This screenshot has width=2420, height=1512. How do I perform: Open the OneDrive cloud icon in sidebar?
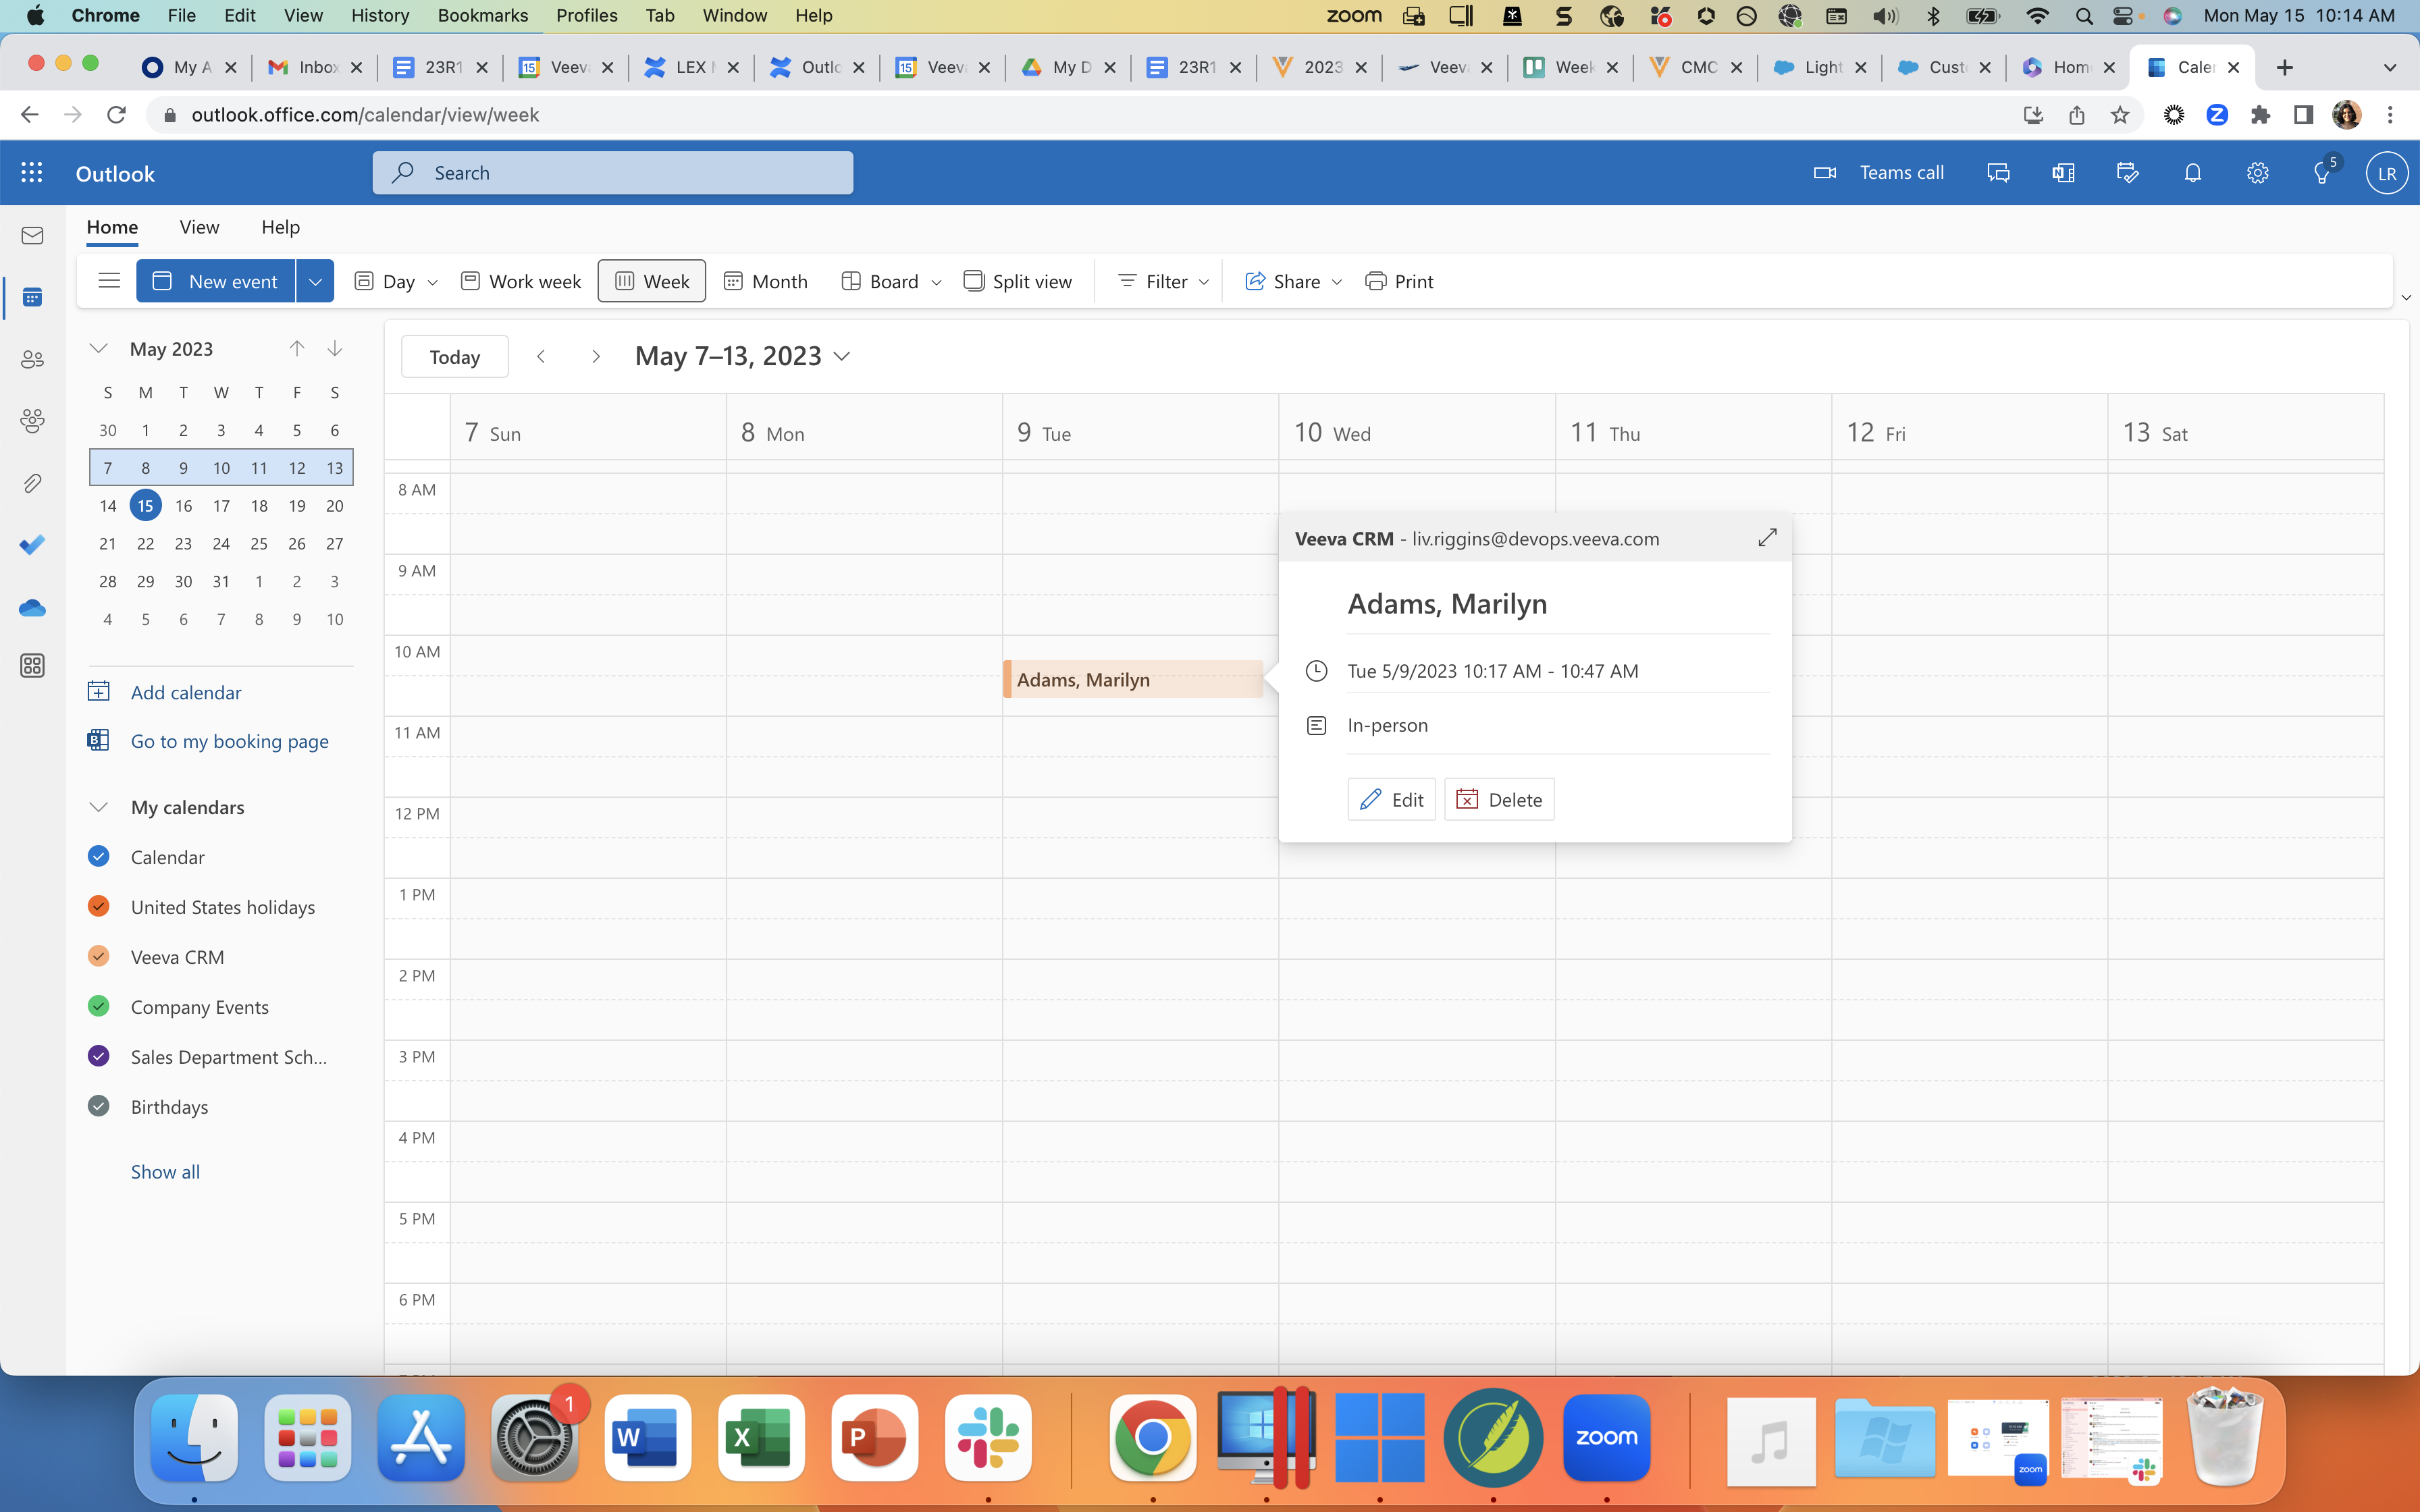(x=32, y=608)
